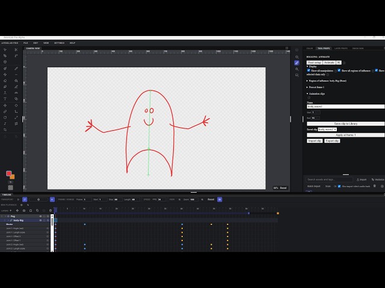This screenshot has width=385, height=288.
Task: Click the red foreground color swatch
Action: pos(8,173)
